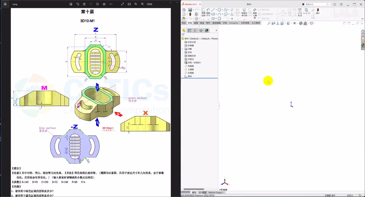Screen dimensions: 365x197
Task: Click the Offset on Surface (曲面上偏移) tool
Action: tap(255, 13)
